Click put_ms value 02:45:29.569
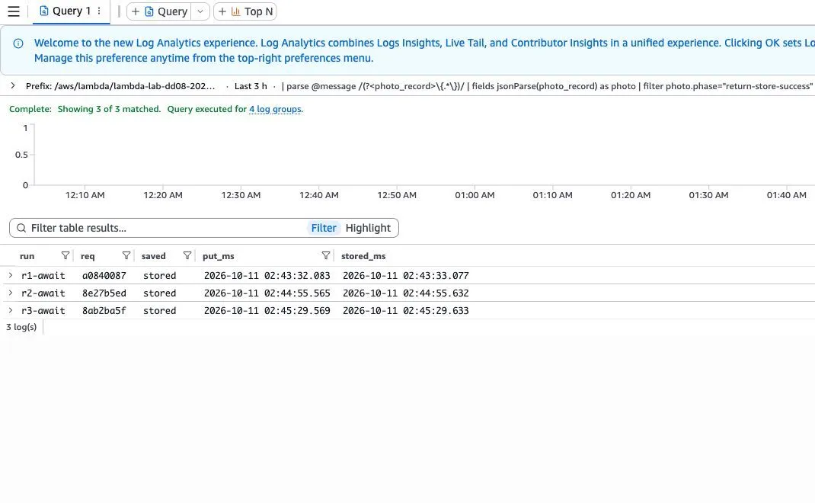The image size is (815, 503). point(267,311)
